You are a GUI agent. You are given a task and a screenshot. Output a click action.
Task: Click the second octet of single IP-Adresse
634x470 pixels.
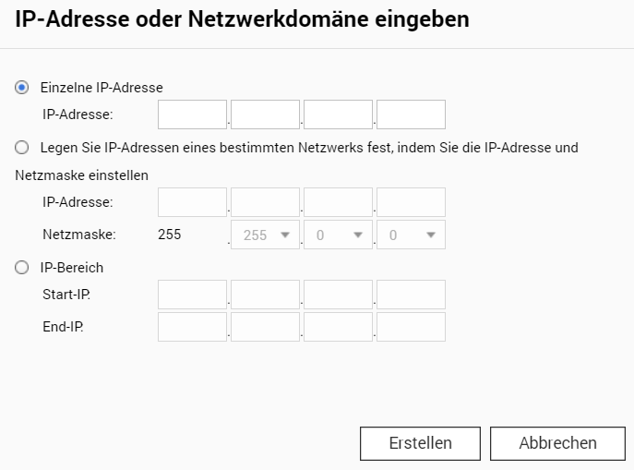point(265,114)
